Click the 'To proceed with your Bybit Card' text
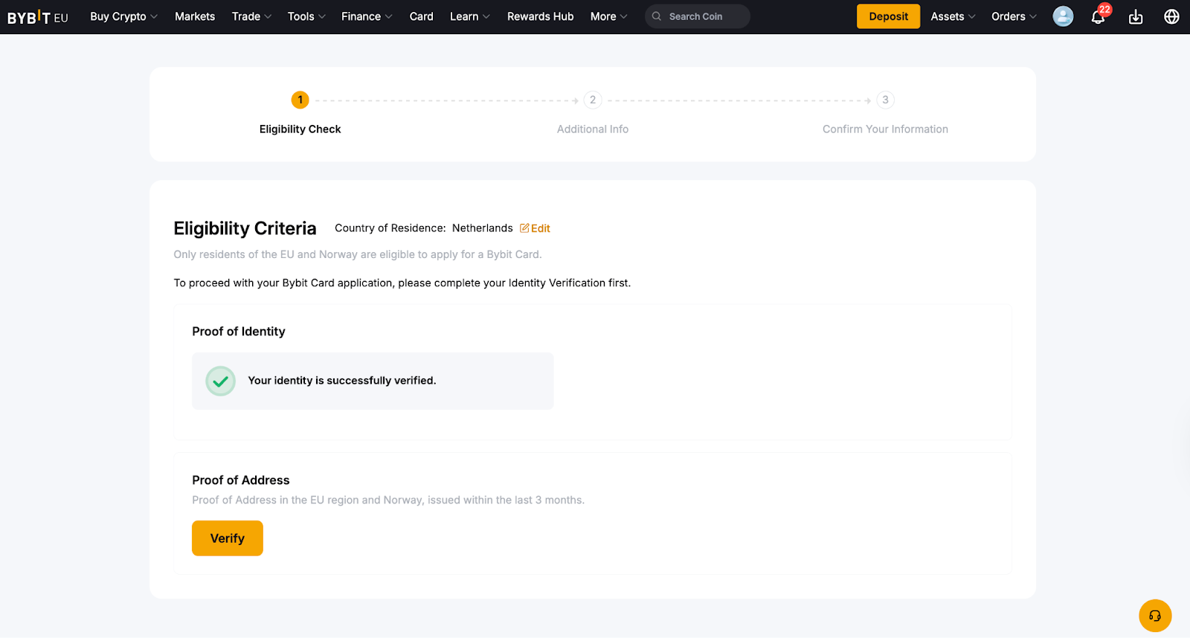This screenshot has height=638, width=1190. pyautogui.click(x=402, y=283)
